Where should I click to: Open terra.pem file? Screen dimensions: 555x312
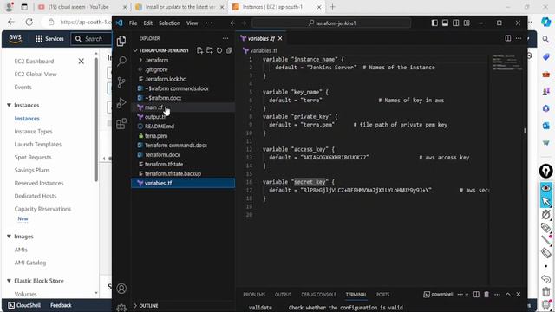pos(183,136)
